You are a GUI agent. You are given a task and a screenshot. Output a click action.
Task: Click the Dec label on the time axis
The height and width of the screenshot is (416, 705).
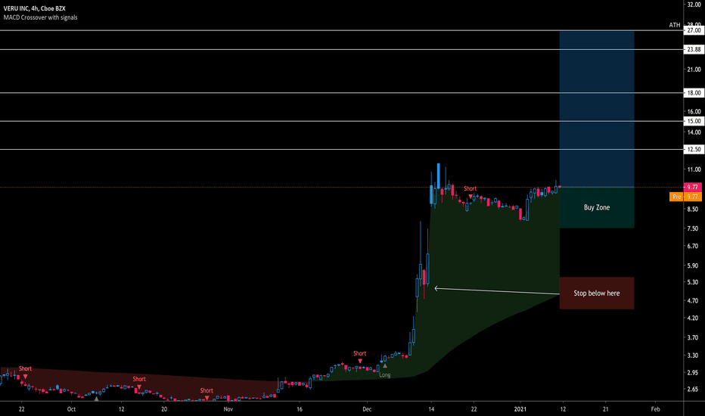(367, 409)
